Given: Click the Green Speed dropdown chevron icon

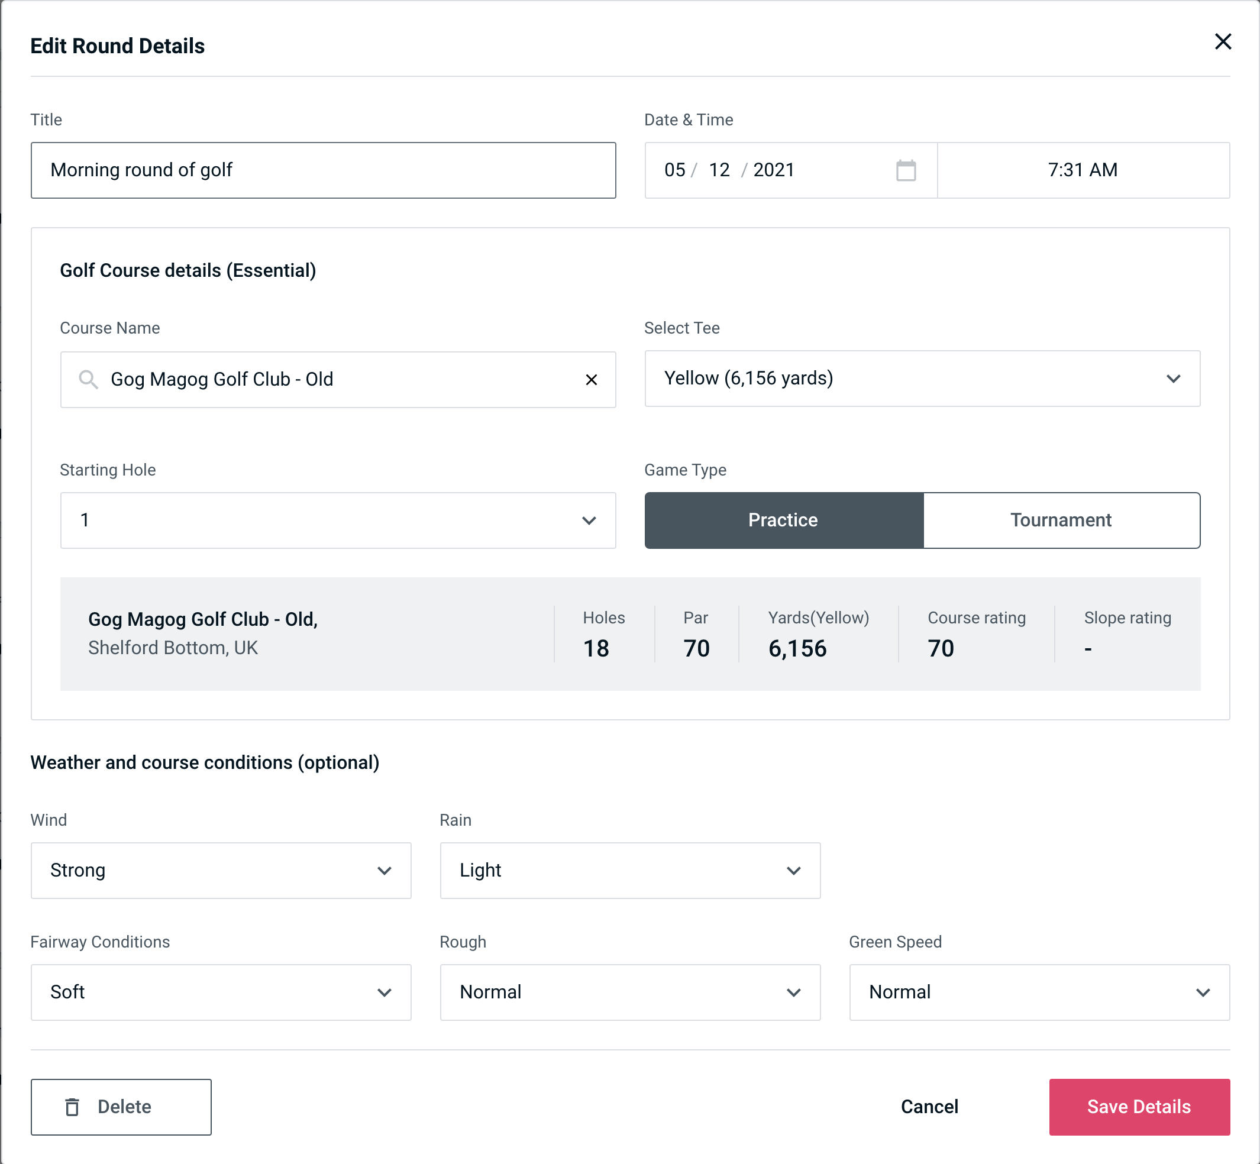Looking at the screenshot, I should [x=1204, y=991].
